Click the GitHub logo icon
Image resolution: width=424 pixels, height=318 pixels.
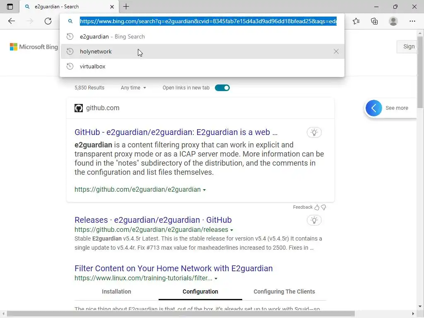(79, 108)
